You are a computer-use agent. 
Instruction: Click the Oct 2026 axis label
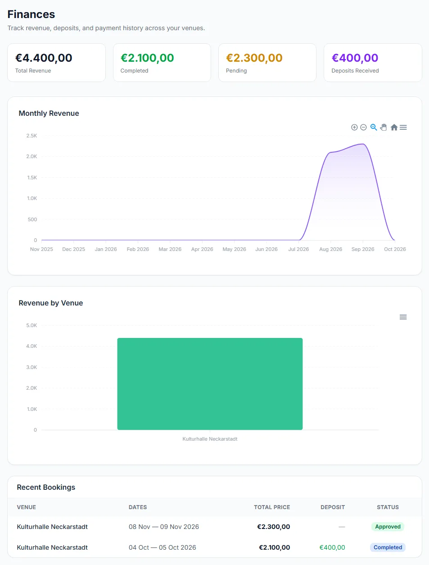pos(395,249)
